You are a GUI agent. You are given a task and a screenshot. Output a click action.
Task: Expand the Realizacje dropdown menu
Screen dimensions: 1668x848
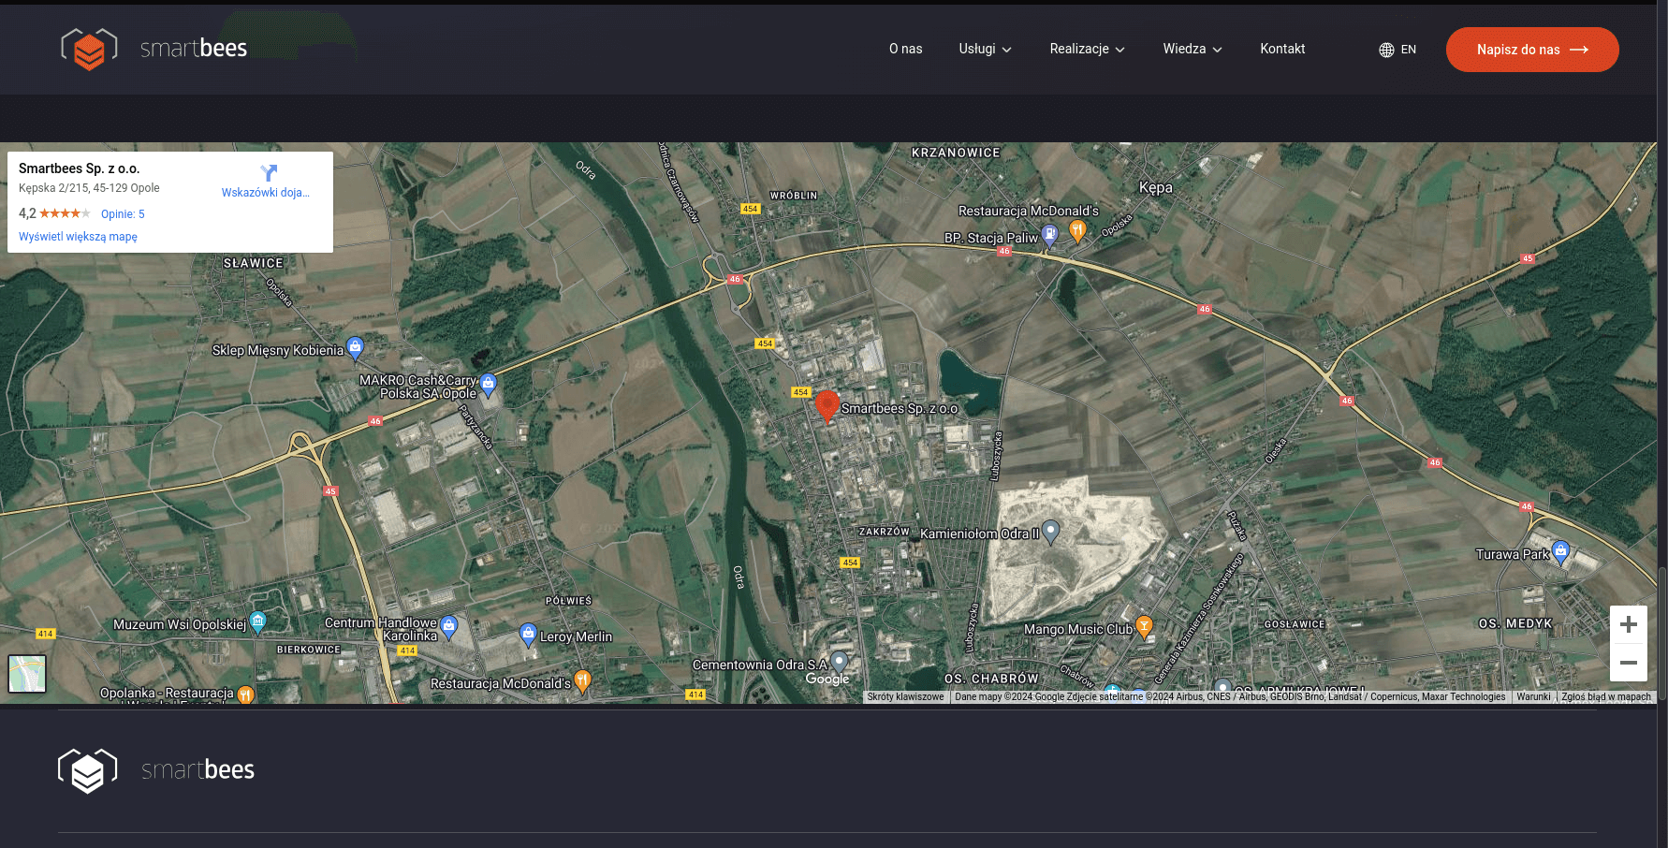(x=1087, y=49)
